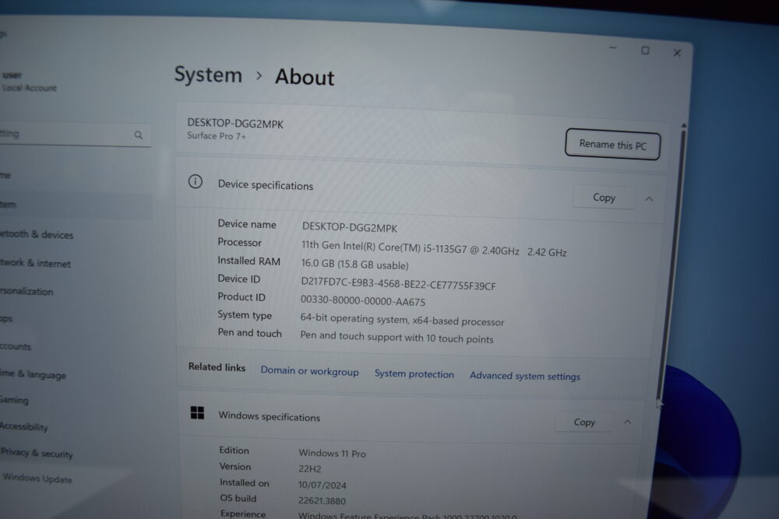Click the version value 22H2

(x=309, y=468)
